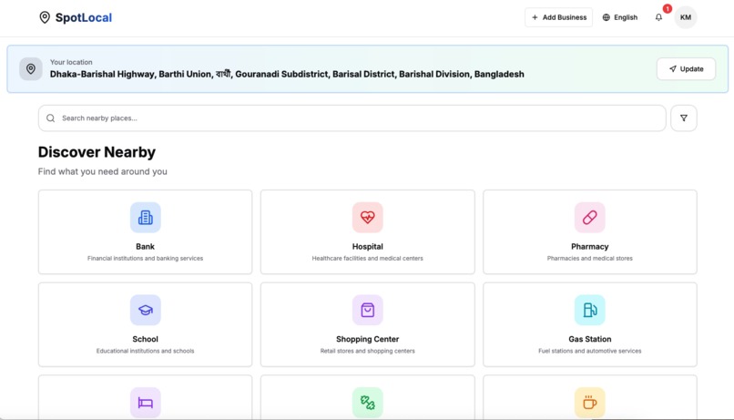Open the School category title
Image resolution: width=734 pixels, height=420 pixels.
[x=145, y=339]
